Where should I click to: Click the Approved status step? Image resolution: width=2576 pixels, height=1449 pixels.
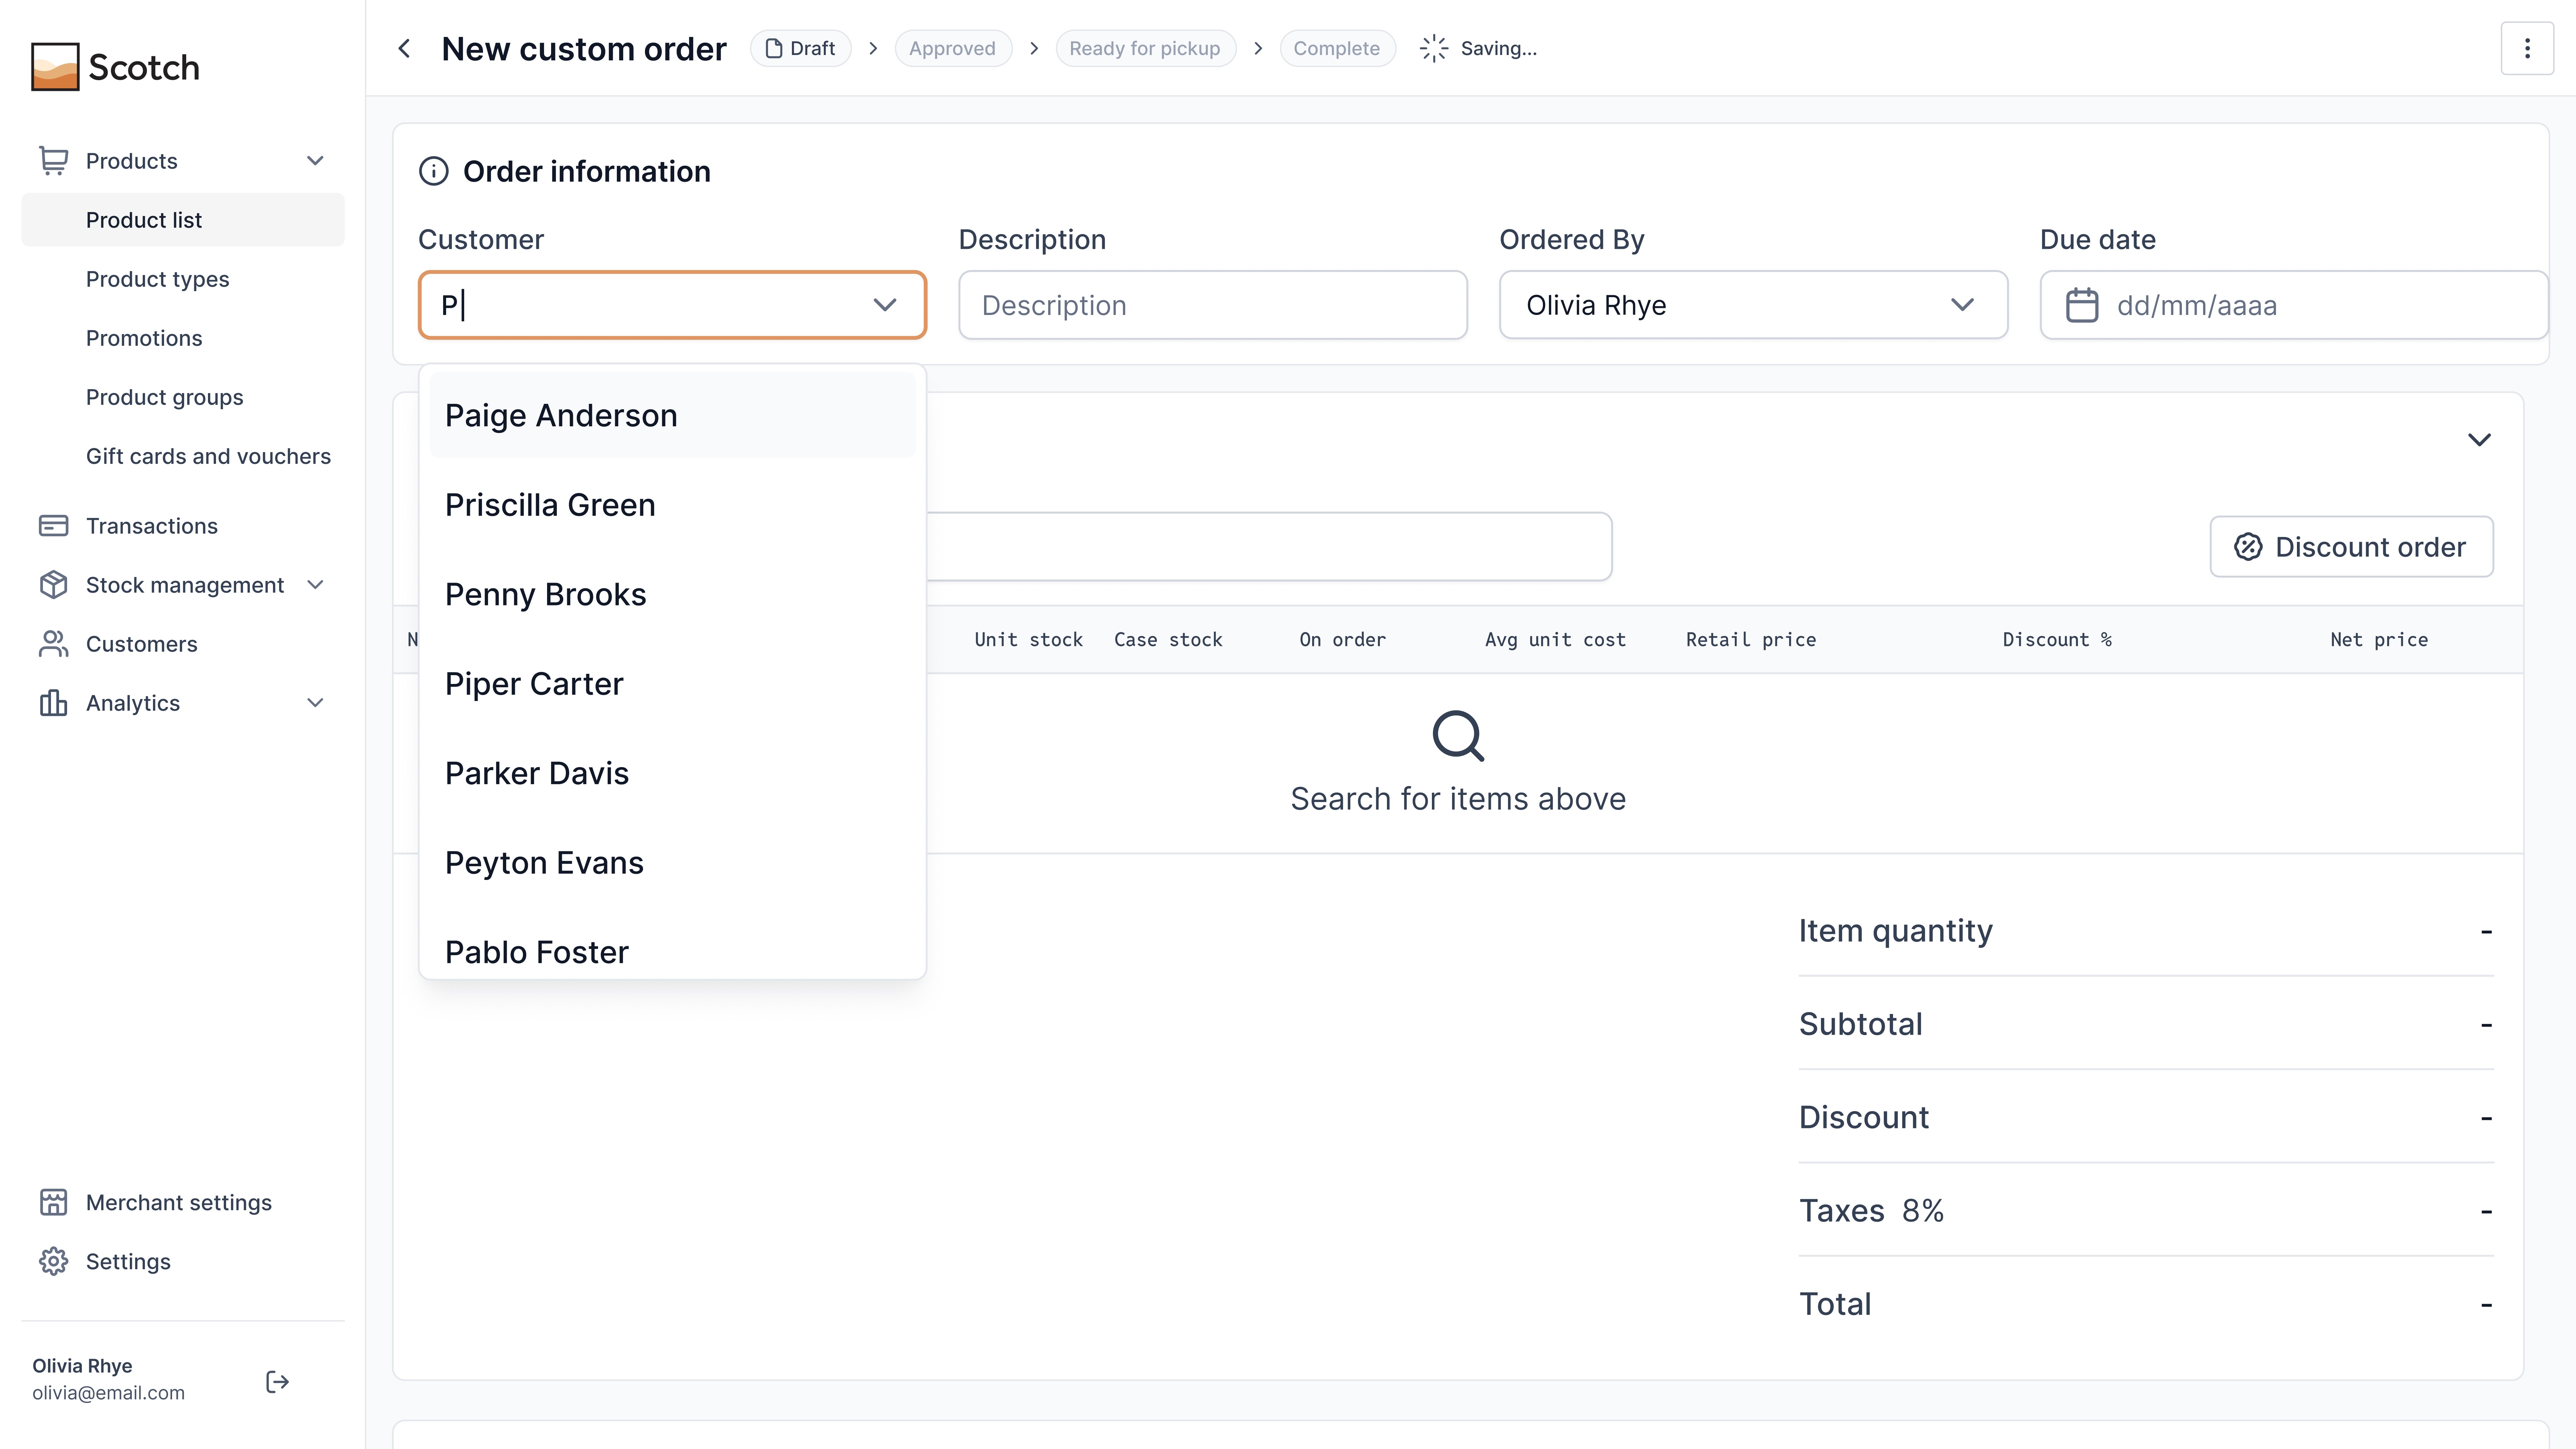951,48
